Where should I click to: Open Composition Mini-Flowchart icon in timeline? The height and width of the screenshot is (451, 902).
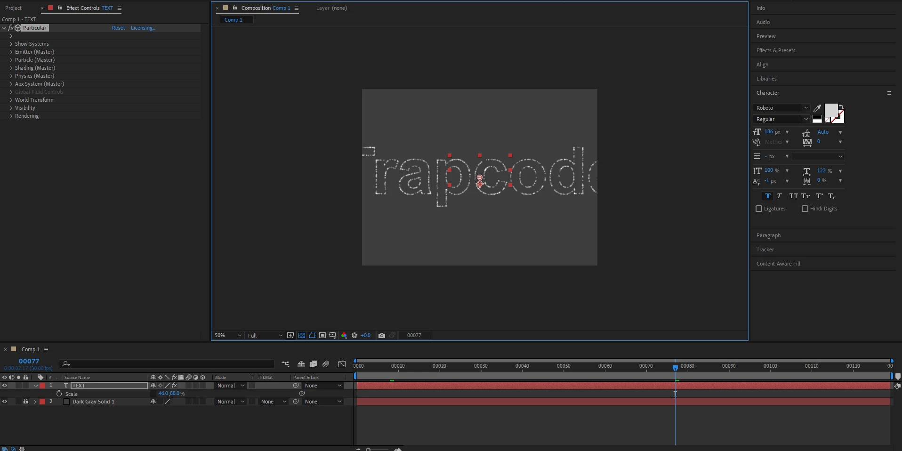tap(285, 364)
